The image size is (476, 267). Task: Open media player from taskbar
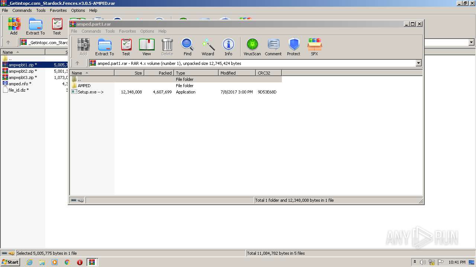coord(55,262)
